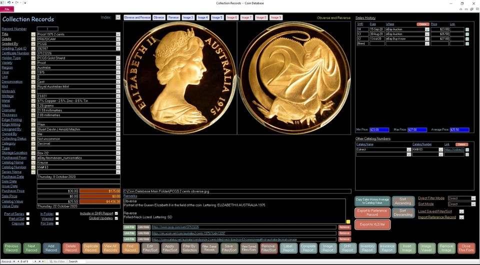Screen dimensions: 480x265
Task: Open the Access icon in the title bar corner
Action: tap(2, 3)
